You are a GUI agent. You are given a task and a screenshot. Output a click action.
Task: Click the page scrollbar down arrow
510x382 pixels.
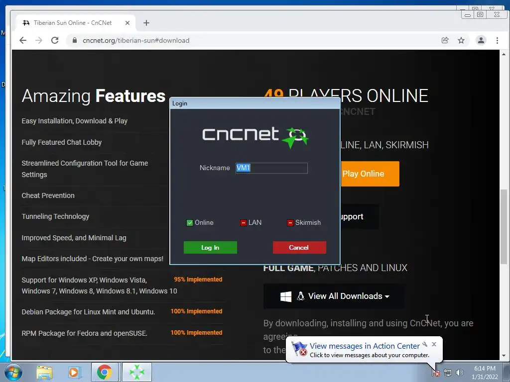click(504, 356)
